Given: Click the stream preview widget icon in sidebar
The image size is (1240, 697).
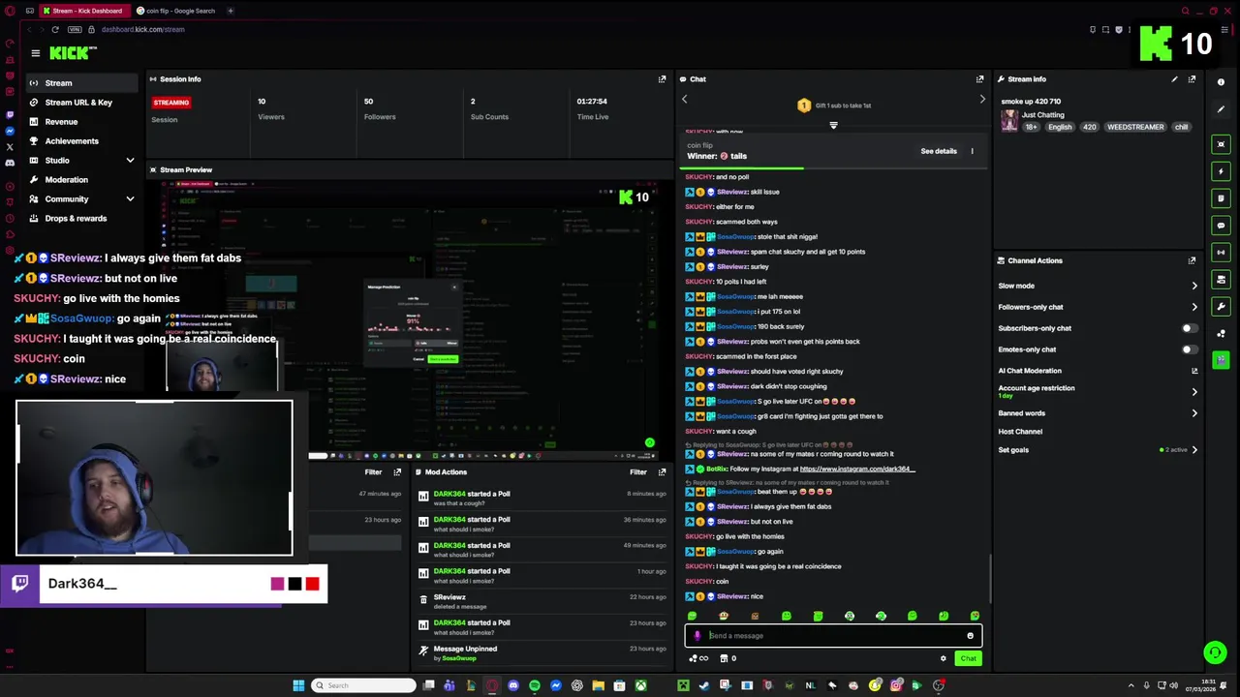Looking at the screenshot, I should point(1221,144).
